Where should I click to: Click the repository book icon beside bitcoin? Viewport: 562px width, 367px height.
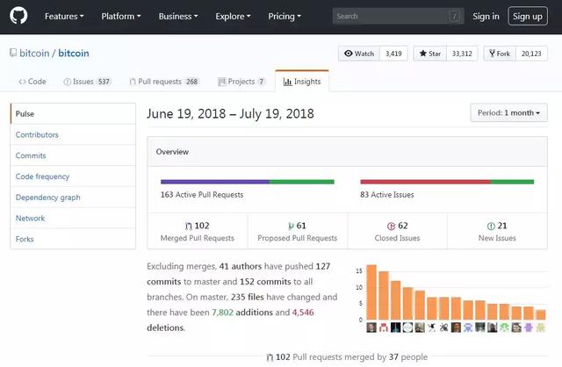tap(13, 53)
